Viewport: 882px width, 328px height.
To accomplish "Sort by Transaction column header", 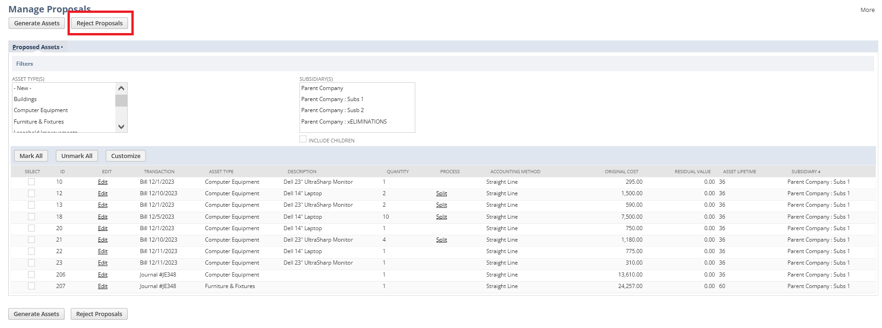I will [159, 172].
